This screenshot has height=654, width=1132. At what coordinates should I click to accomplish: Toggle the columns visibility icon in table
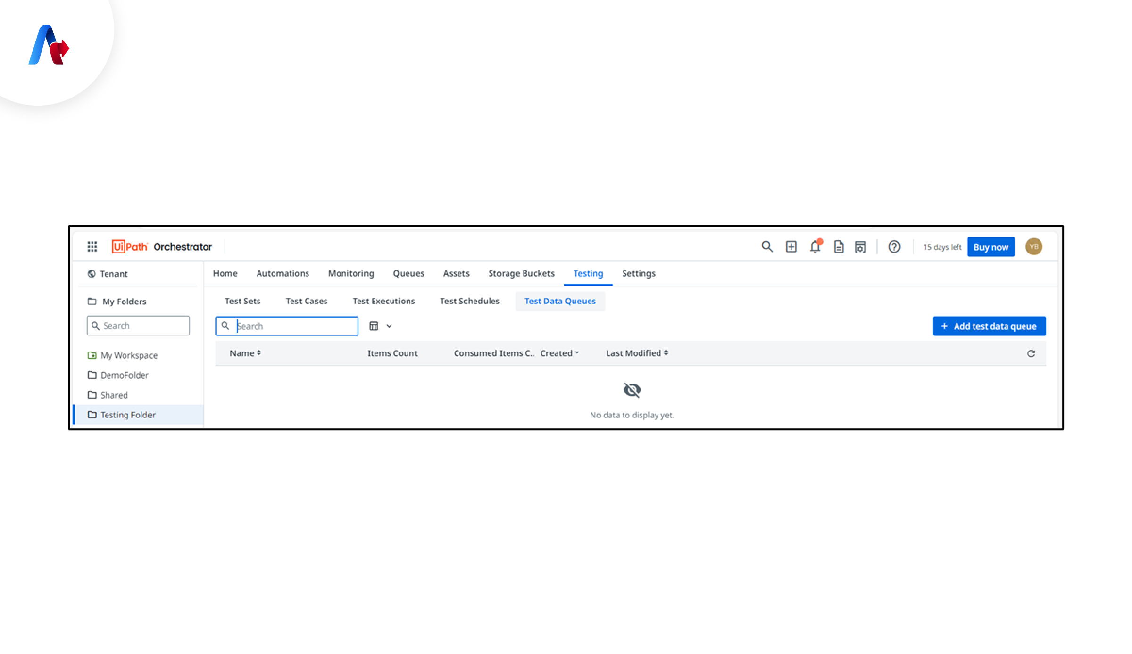coord(374,326)
